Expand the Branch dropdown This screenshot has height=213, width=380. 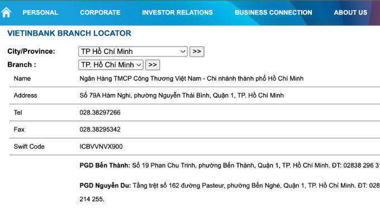pyautogui.click(x=111, y=65)
